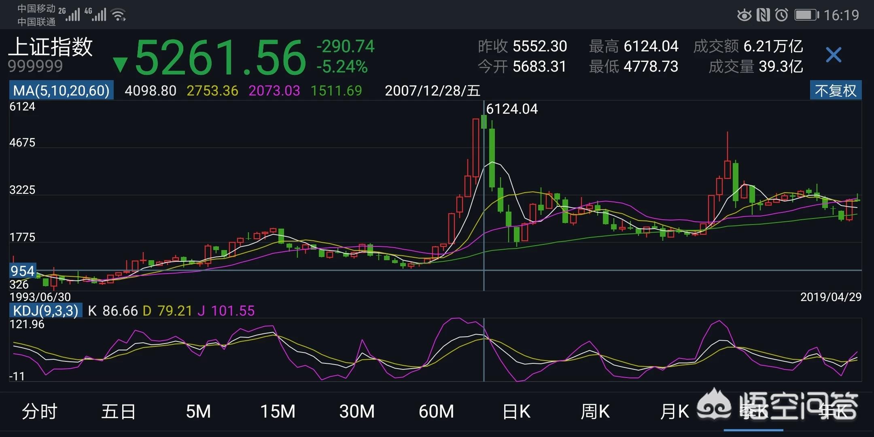Click the 6124.04 peak price label on chart

click(x=512, y=109)
